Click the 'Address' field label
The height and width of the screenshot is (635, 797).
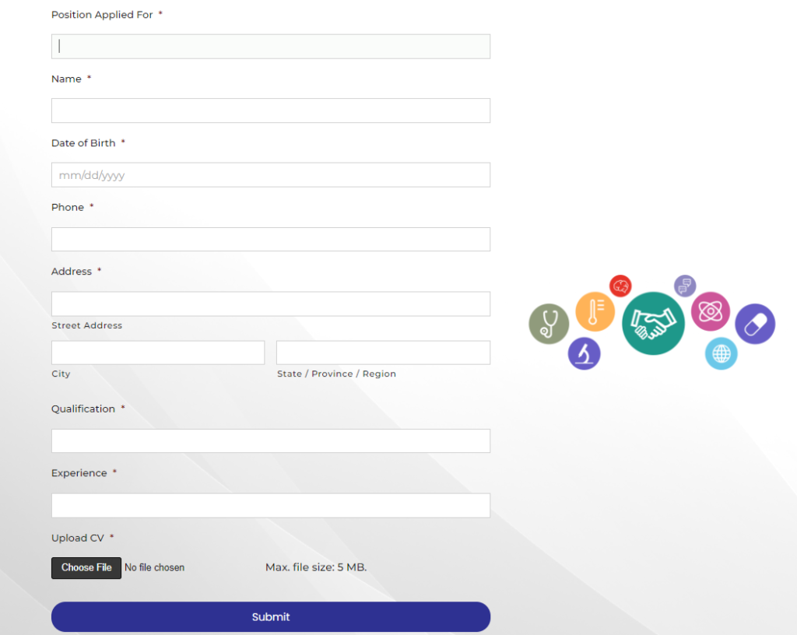pos(72,272)
